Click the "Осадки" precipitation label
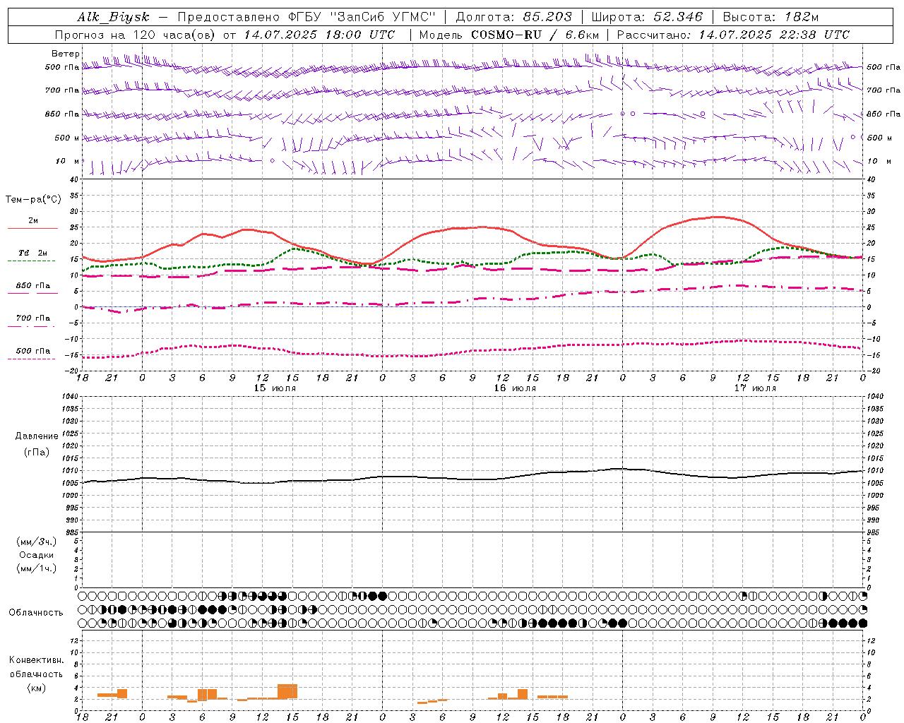The image size is (904, 723). [37, 555]
